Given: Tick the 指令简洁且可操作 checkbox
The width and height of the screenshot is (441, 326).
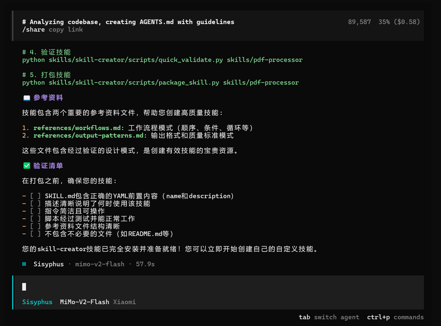Looking at the screenshot, I should tap(35, 211).
